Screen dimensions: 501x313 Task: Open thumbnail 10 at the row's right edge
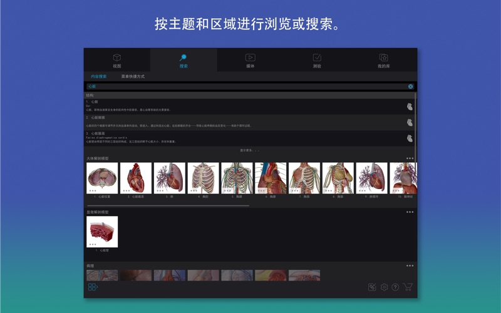403,178
